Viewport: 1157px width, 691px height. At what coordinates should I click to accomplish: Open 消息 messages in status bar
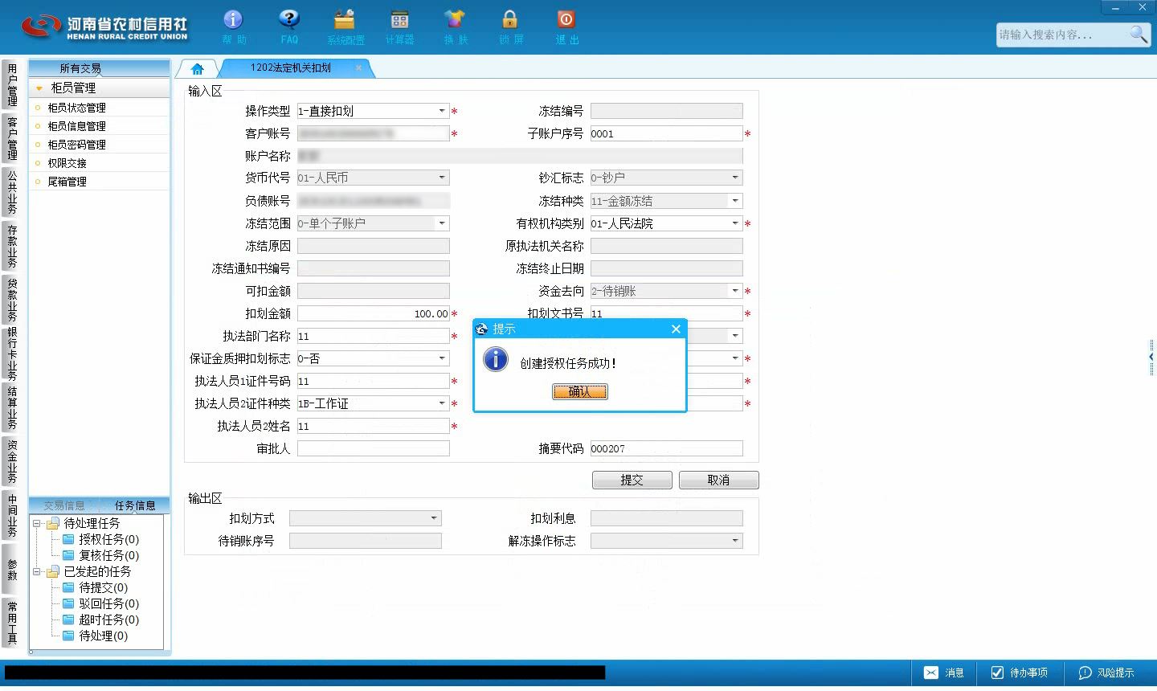coord(944,673)
